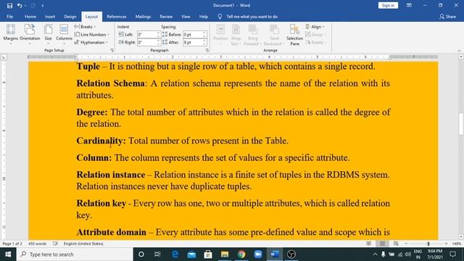Launch Microsoft Edge from taskbar
This screenshot has width=464, height=261.
(175, 254)
